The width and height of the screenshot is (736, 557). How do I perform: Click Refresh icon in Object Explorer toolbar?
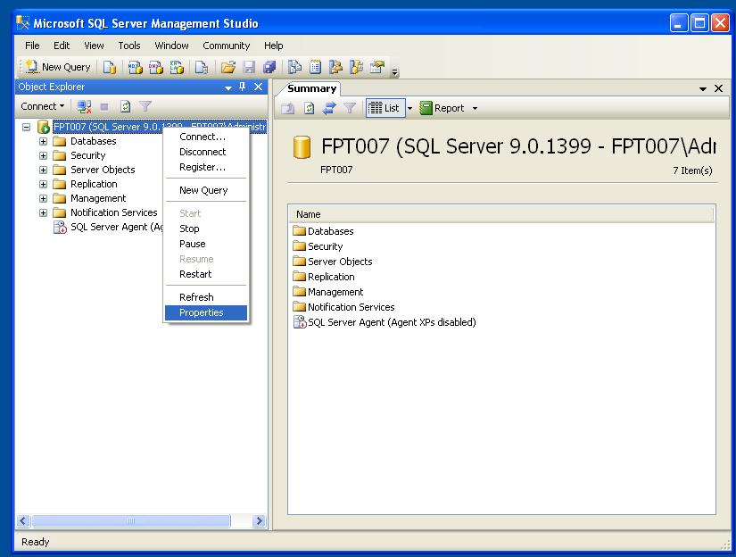pos(125,106)
